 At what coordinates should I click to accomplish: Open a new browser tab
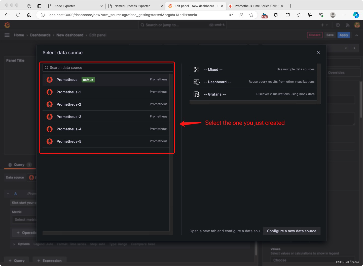[290, 6]
